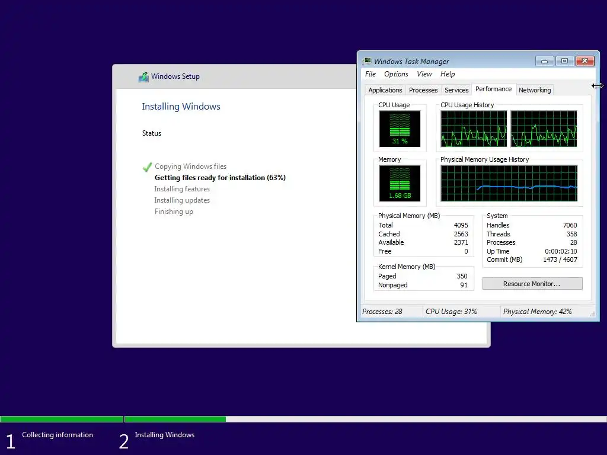Click the 'Copying Windows files' status line
The image size is (607, 455).
190,166
